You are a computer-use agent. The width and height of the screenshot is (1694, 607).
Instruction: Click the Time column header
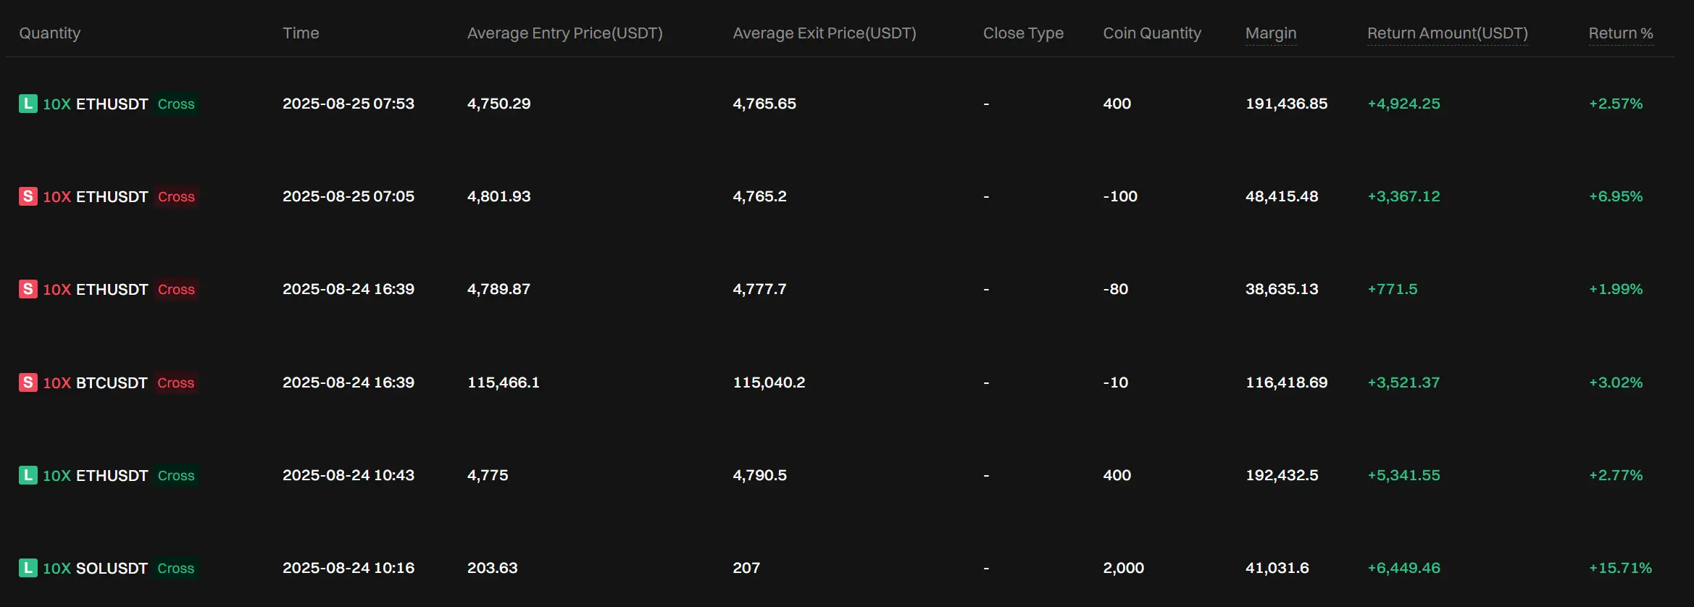(x=301, y=33)
